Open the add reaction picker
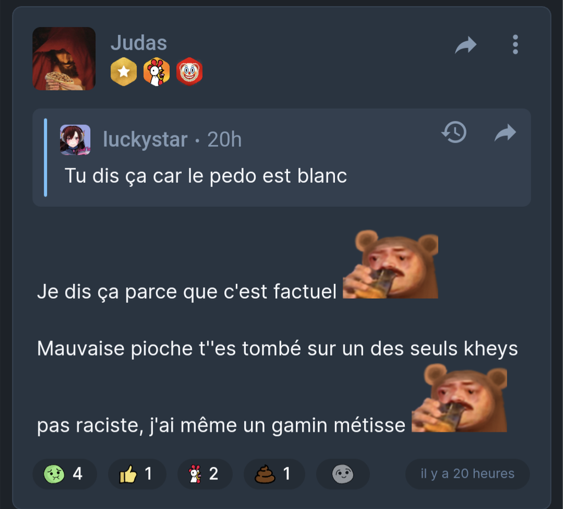 tap(343, 474)
